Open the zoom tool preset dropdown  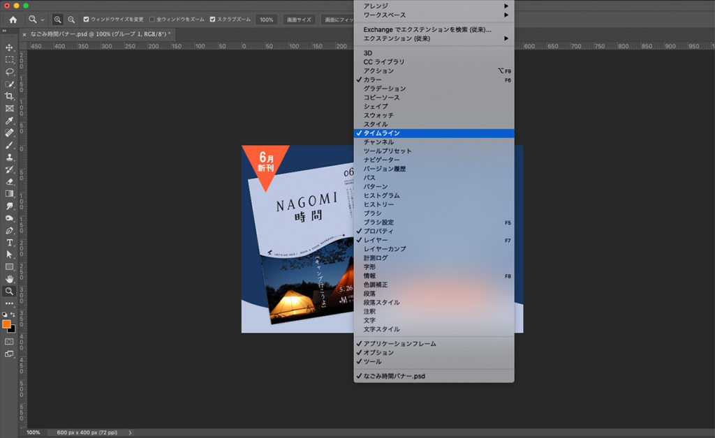pyautogui.click(x=35, y=20)
